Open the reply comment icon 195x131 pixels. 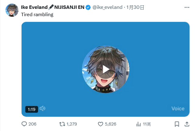tap(24, 124)
